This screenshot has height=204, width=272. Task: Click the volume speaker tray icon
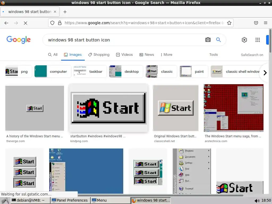257,201
